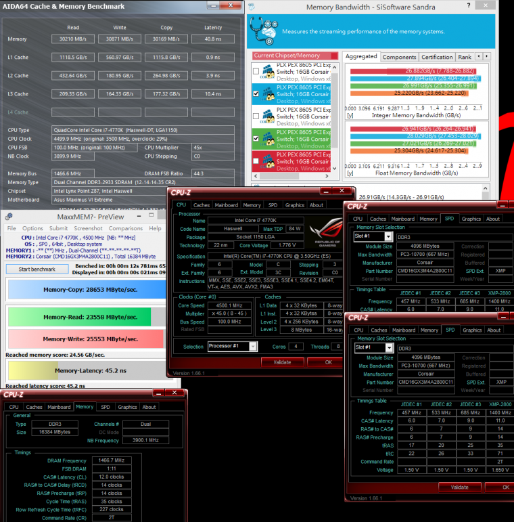This screenshot has width=514, height=522.
Task: Open the File menu in MaxxMEM
Action: click(x=11, y=228)
